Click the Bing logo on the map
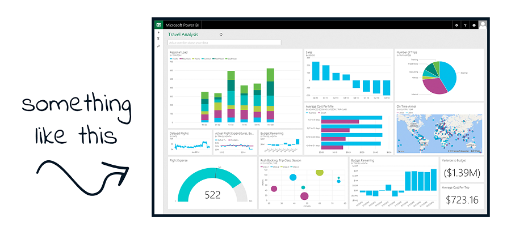The image size is (511, 235). coord(400,151)
